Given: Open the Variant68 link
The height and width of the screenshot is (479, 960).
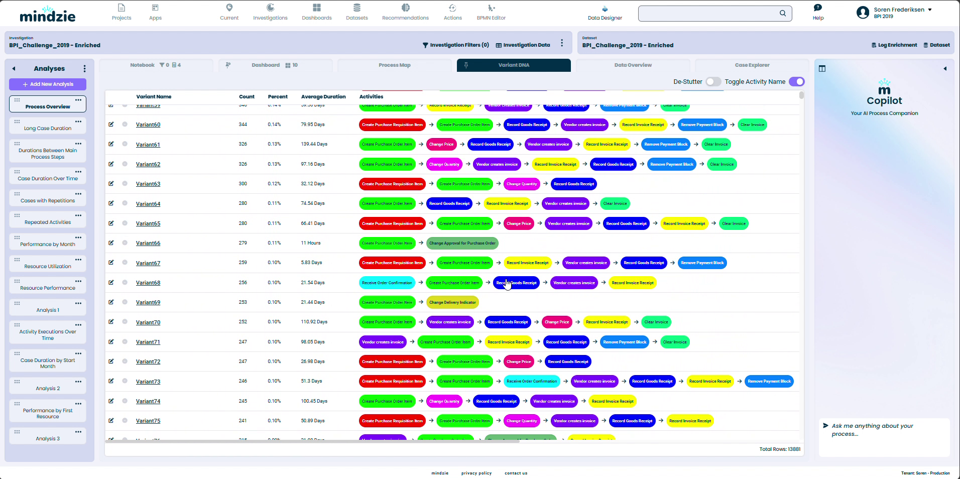Looking at the screenshot, I should tap(148, 283).
